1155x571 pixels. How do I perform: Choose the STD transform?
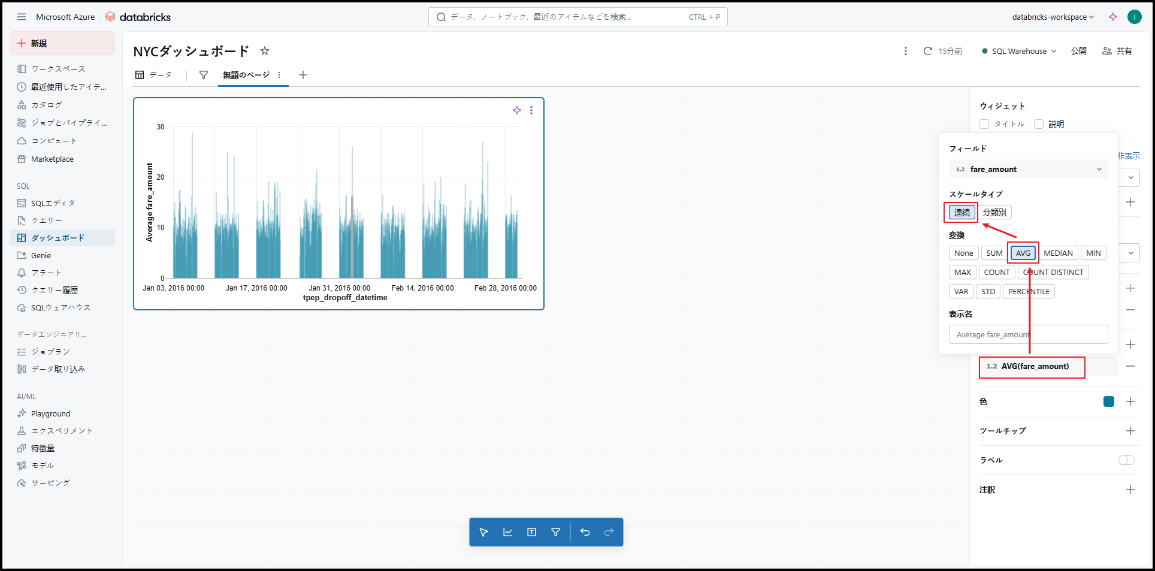point(988,292)
